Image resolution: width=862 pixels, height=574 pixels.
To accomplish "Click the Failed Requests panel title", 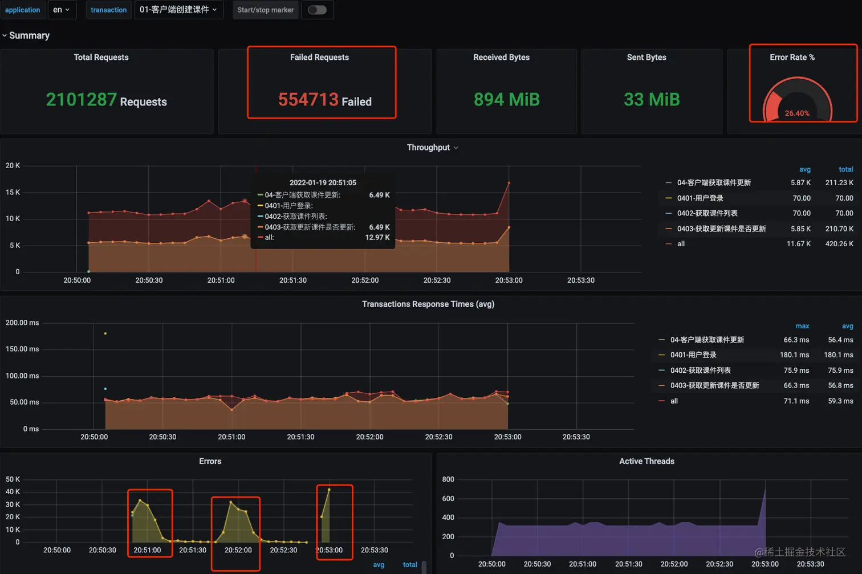I will pyautogui.click(x=319, y=57).
